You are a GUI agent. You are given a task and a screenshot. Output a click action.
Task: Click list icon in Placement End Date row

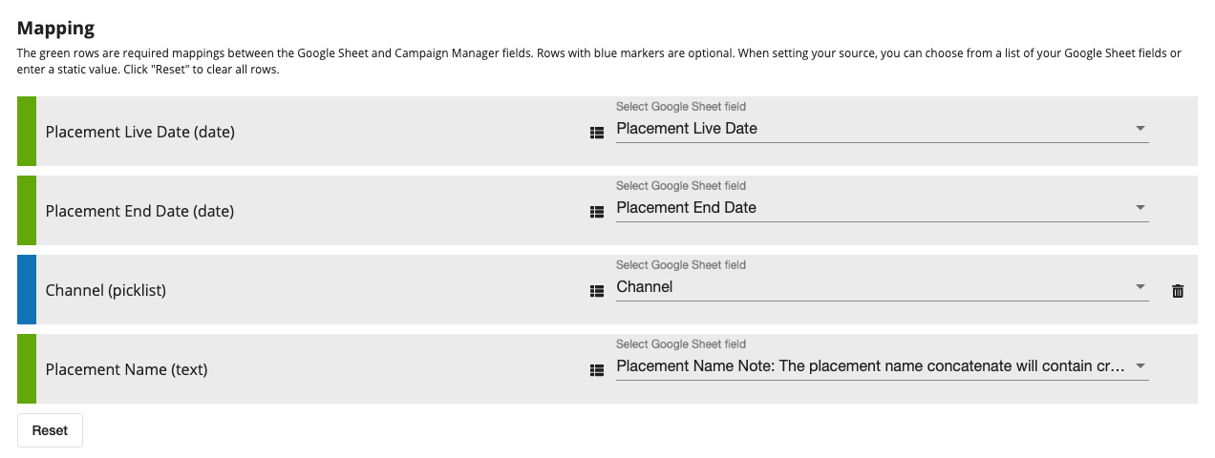pos(597,213)
